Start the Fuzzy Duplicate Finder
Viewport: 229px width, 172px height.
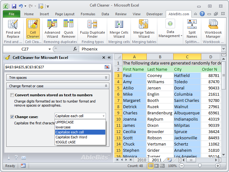93,29
